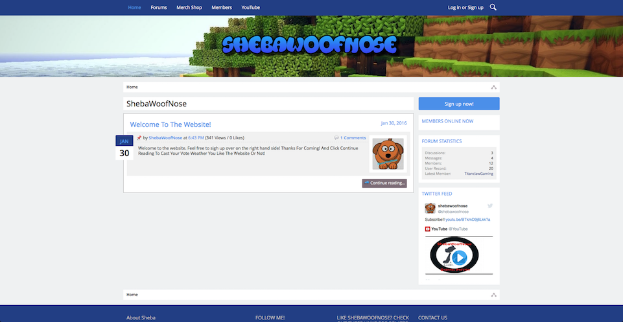Open the 1 Comments link

[x=353, y=138]
